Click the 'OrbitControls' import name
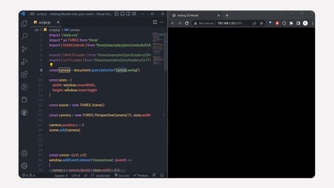The image size is (334, 188). coord(74,45)
